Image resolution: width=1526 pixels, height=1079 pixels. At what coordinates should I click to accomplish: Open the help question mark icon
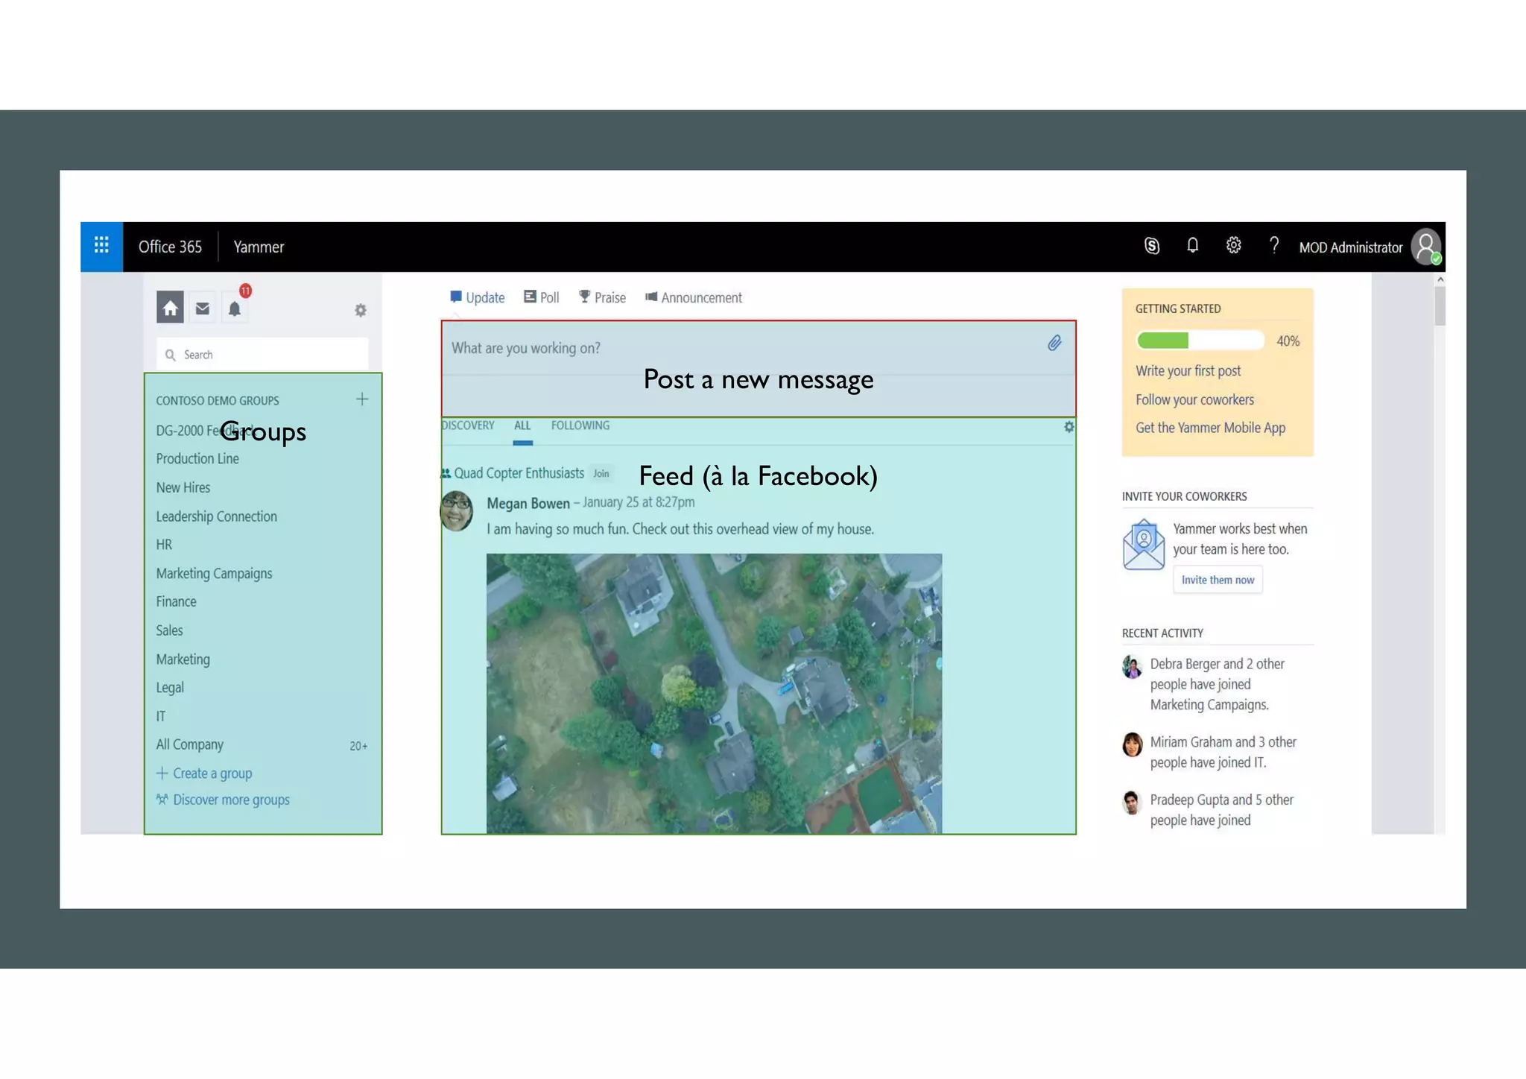tap(1274, 245)
